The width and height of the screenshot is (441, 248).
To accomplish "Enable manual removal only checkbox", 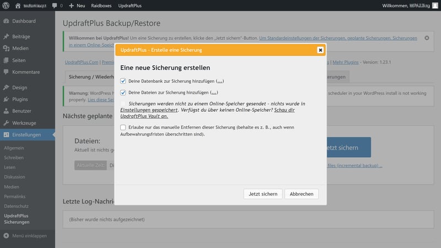I will tap(123, 127).
